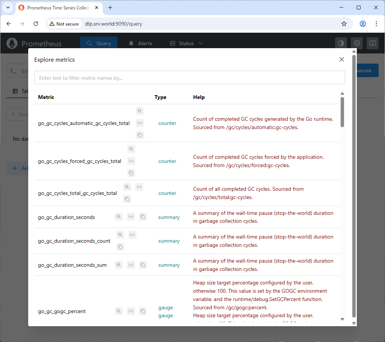Click modal dialog outer scrollbar

[354, 187]
